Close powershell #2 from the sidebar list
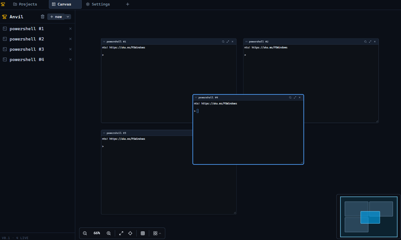This screenshot has height=240, width=401. 70,39
